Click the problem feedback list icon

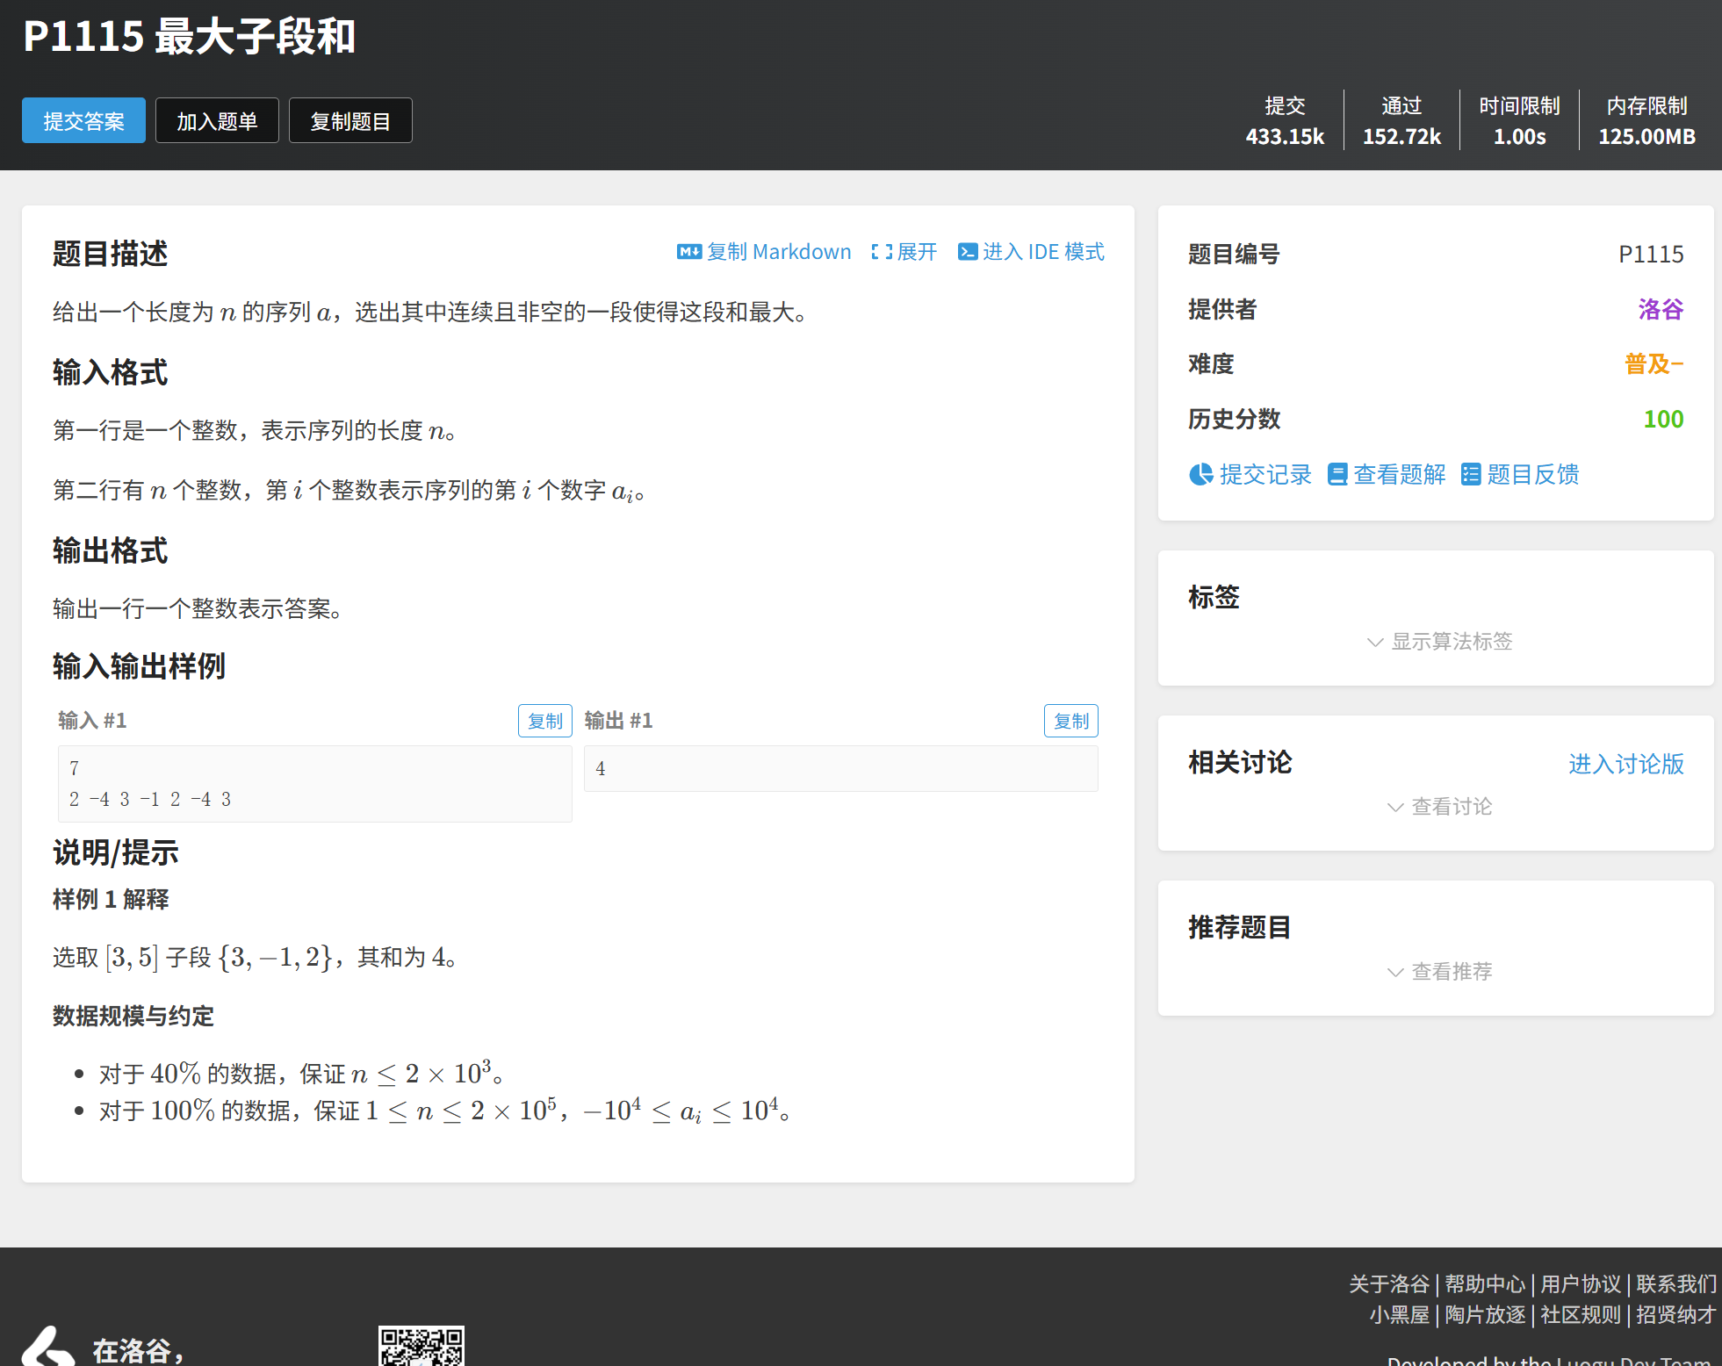pyautogui.click(x=1470, y=475)
